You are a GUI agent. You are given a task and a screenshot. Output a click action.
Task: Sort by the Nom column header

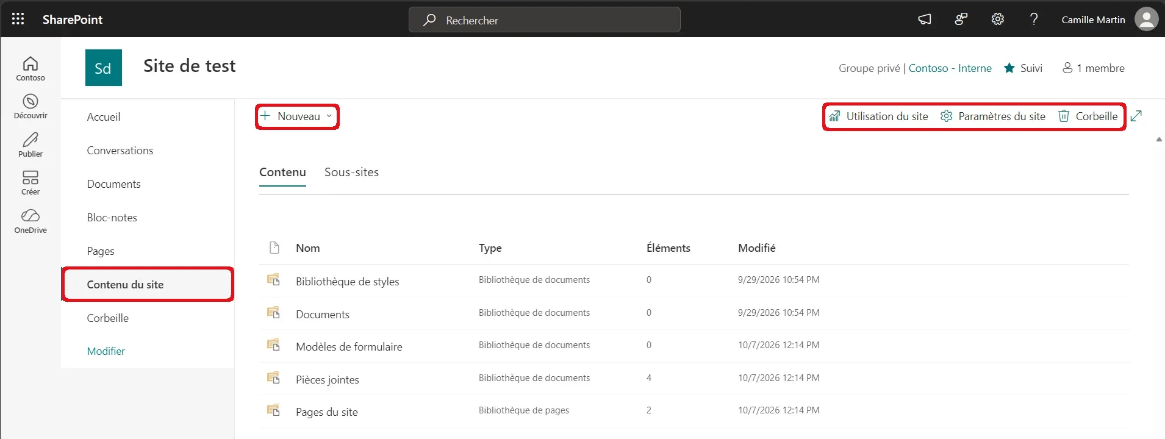coord(308,248)
